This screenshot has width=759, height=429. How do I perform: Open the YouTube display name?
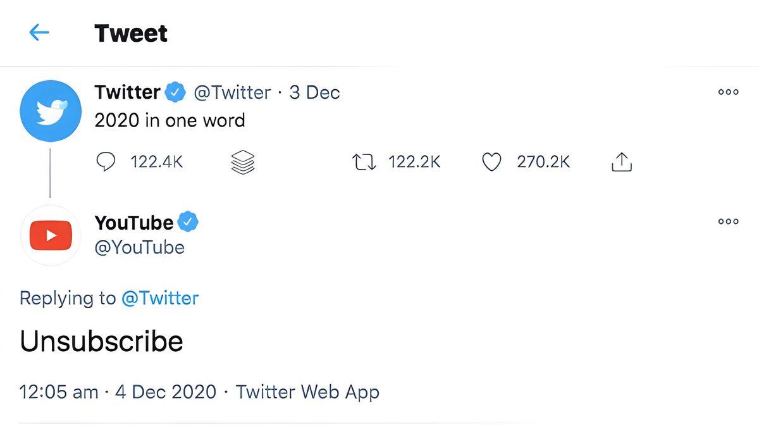[133, 222]
